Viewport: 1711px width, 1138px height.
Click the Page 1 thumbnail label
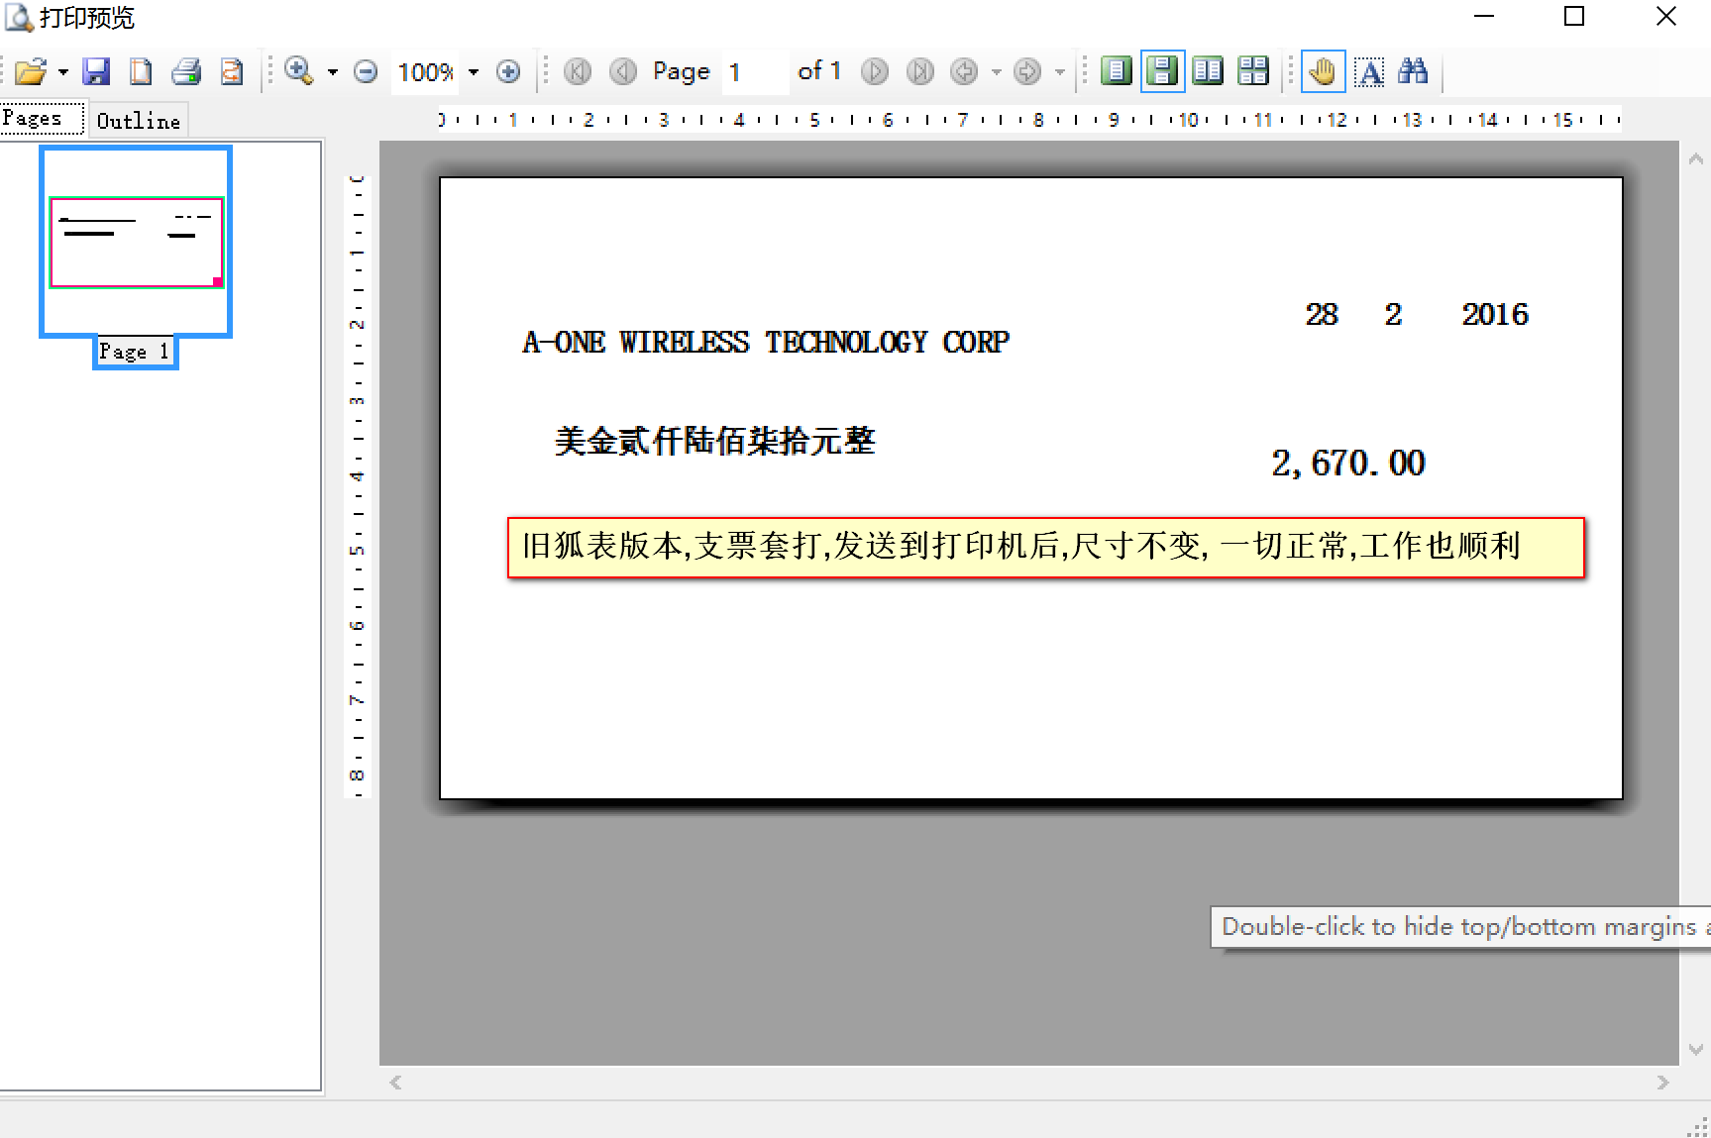click(x=135, y=352)
